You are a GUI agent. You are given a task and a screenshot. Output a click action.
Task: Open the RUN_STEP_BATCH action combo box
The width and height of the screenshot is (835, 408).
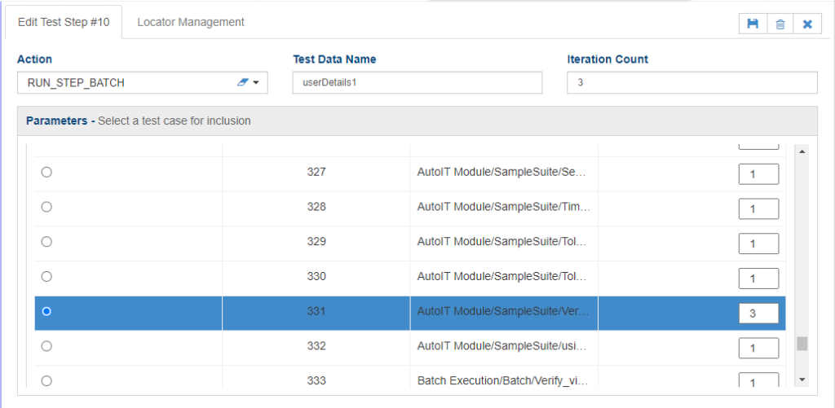point(130,83)
